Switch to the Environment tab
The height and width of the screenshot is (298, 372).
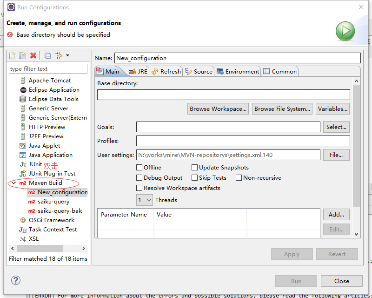coord(238,72)
